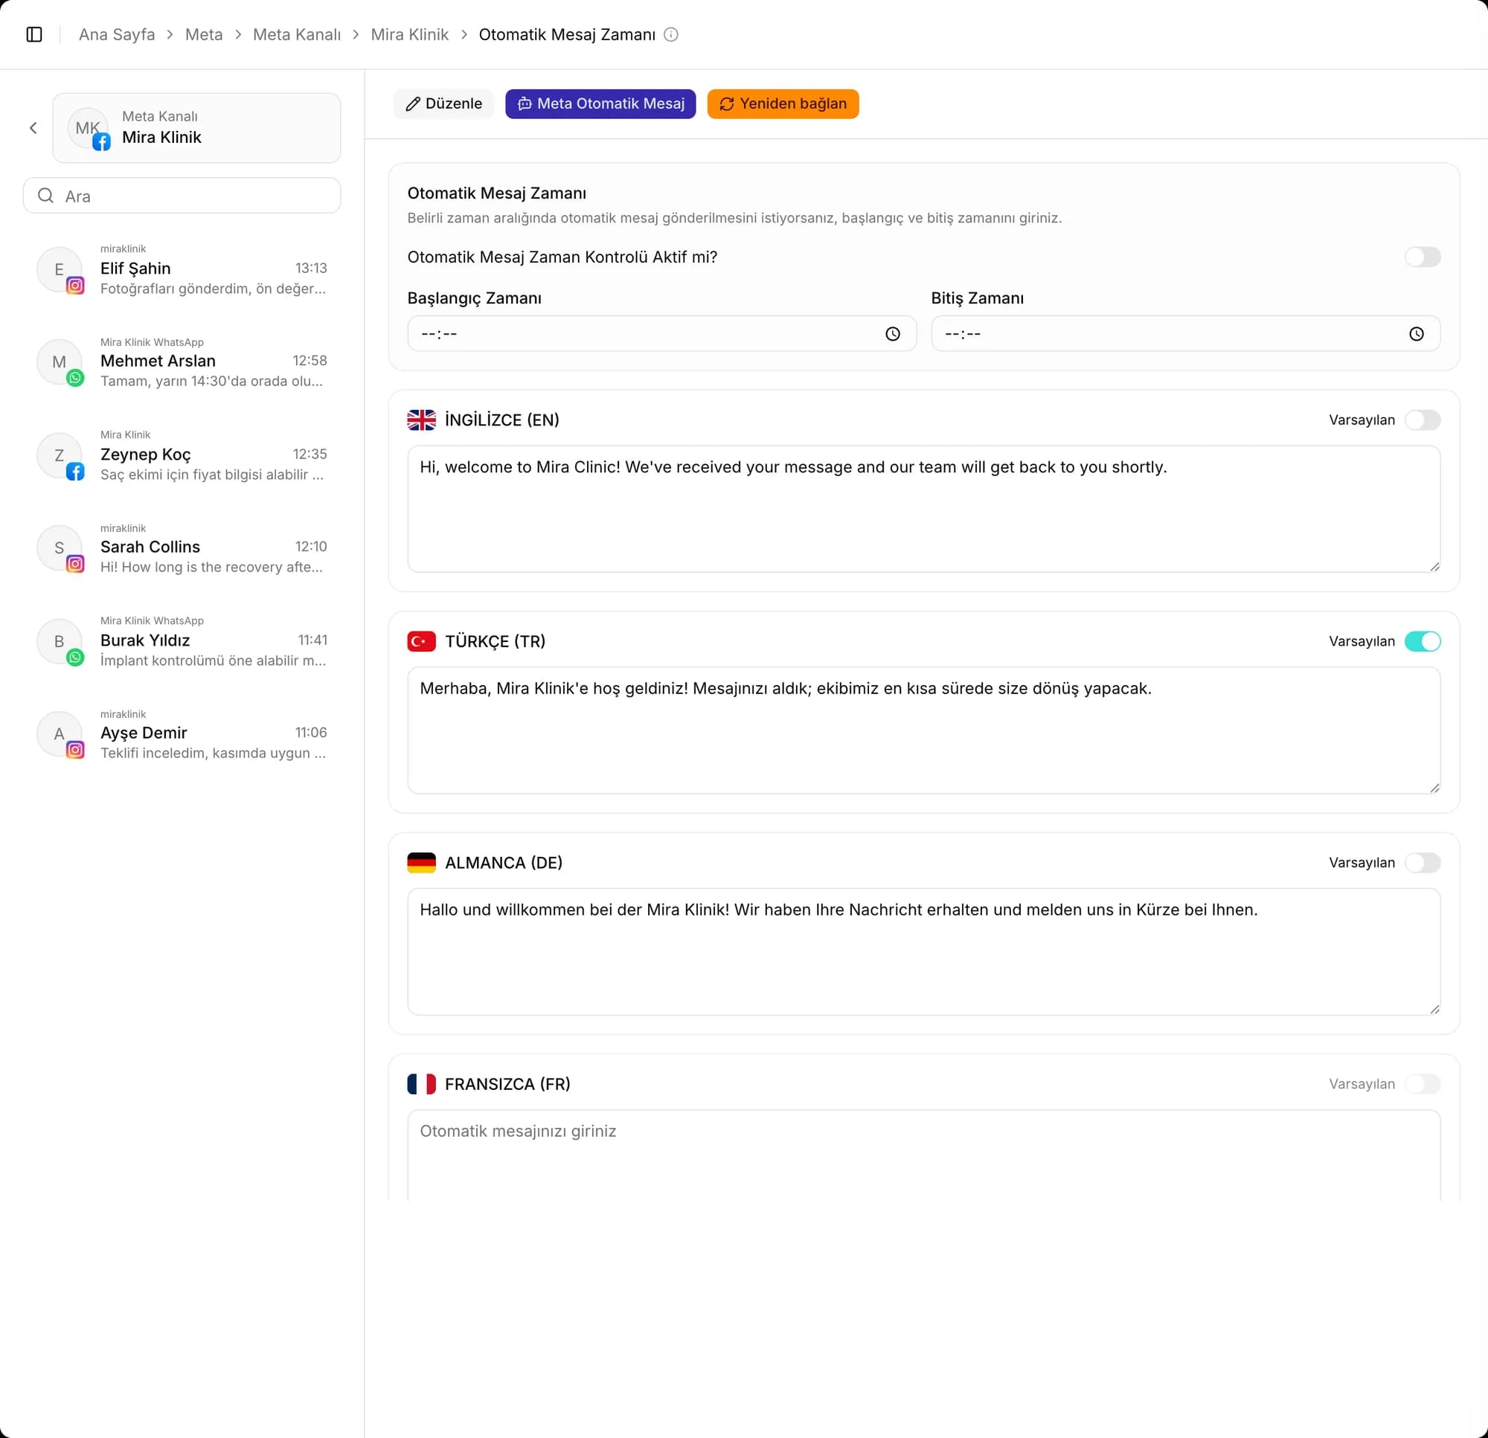Open Sarah Collins' conversation
1488x1438 pixels.
pos(182,548)
